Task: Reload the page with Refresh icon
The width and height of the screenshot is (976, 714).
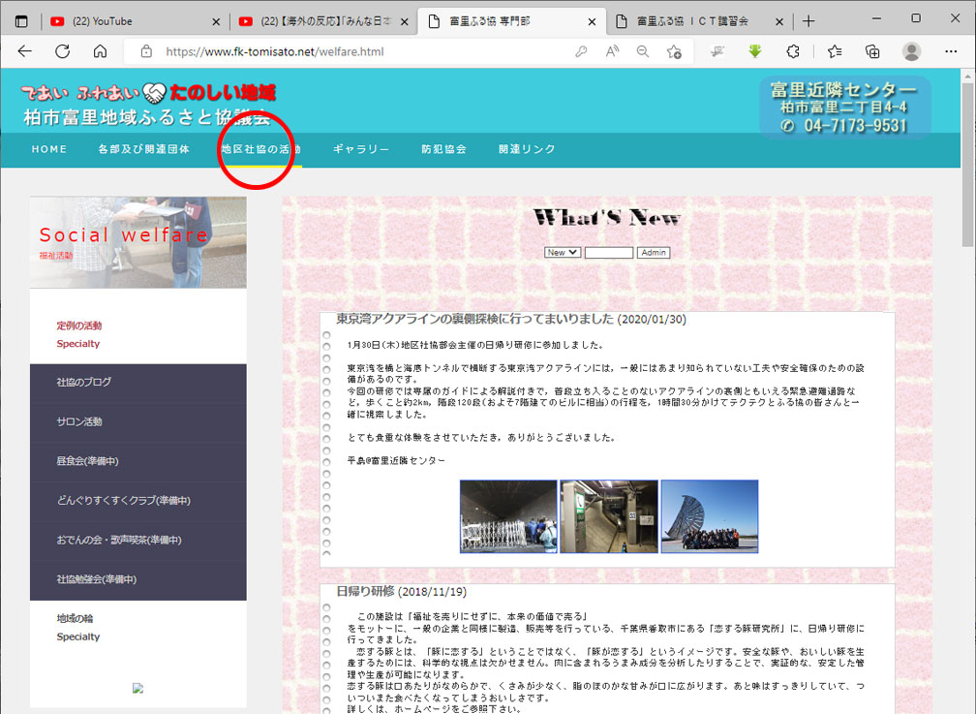Action: (62, 51)
